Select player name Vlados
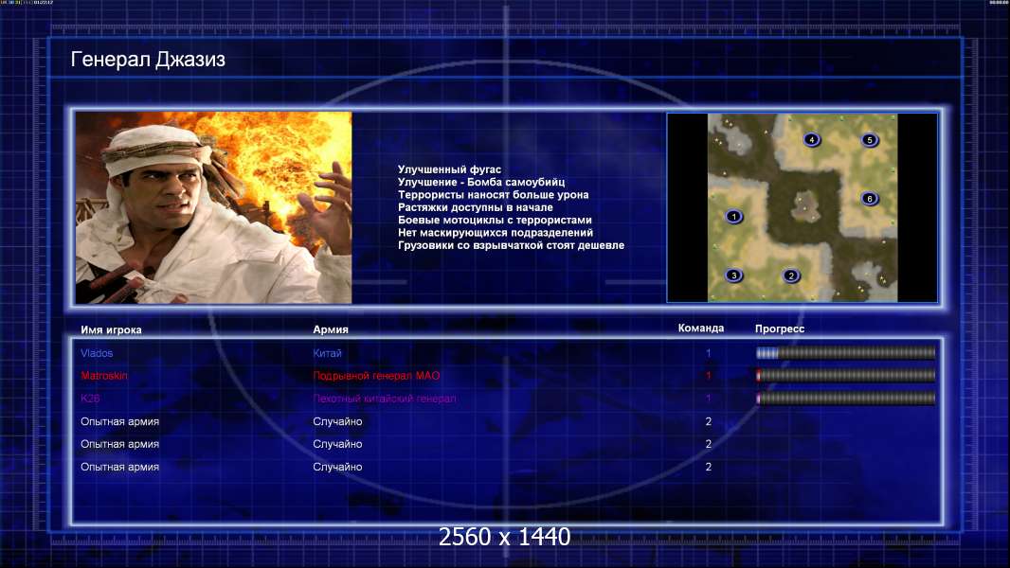 click(97, 353)
